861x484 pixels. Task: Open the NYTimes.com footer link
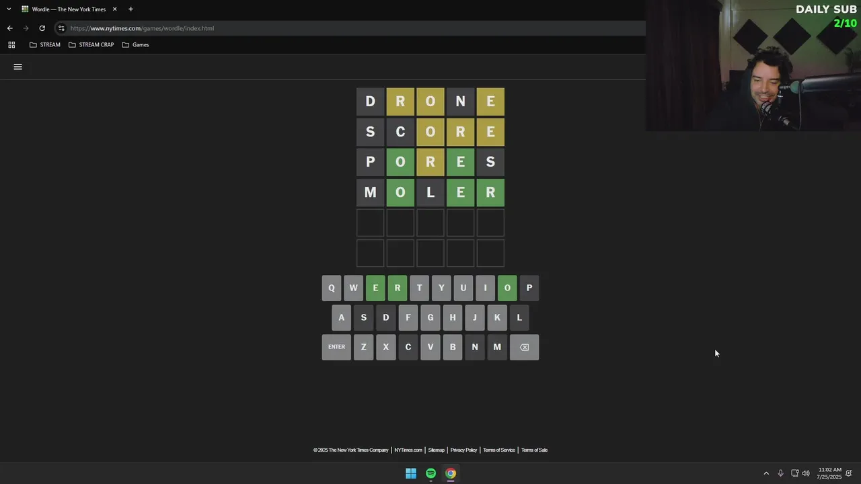(x=408, y=450)
